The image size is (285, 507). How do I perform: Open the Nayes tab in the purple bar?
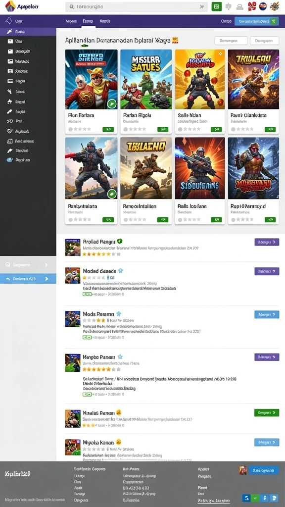pos(71,21)
